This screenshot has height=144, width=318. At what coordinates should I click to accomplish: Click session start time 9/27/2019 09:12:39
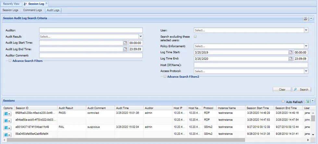click(x=260, y=127)
